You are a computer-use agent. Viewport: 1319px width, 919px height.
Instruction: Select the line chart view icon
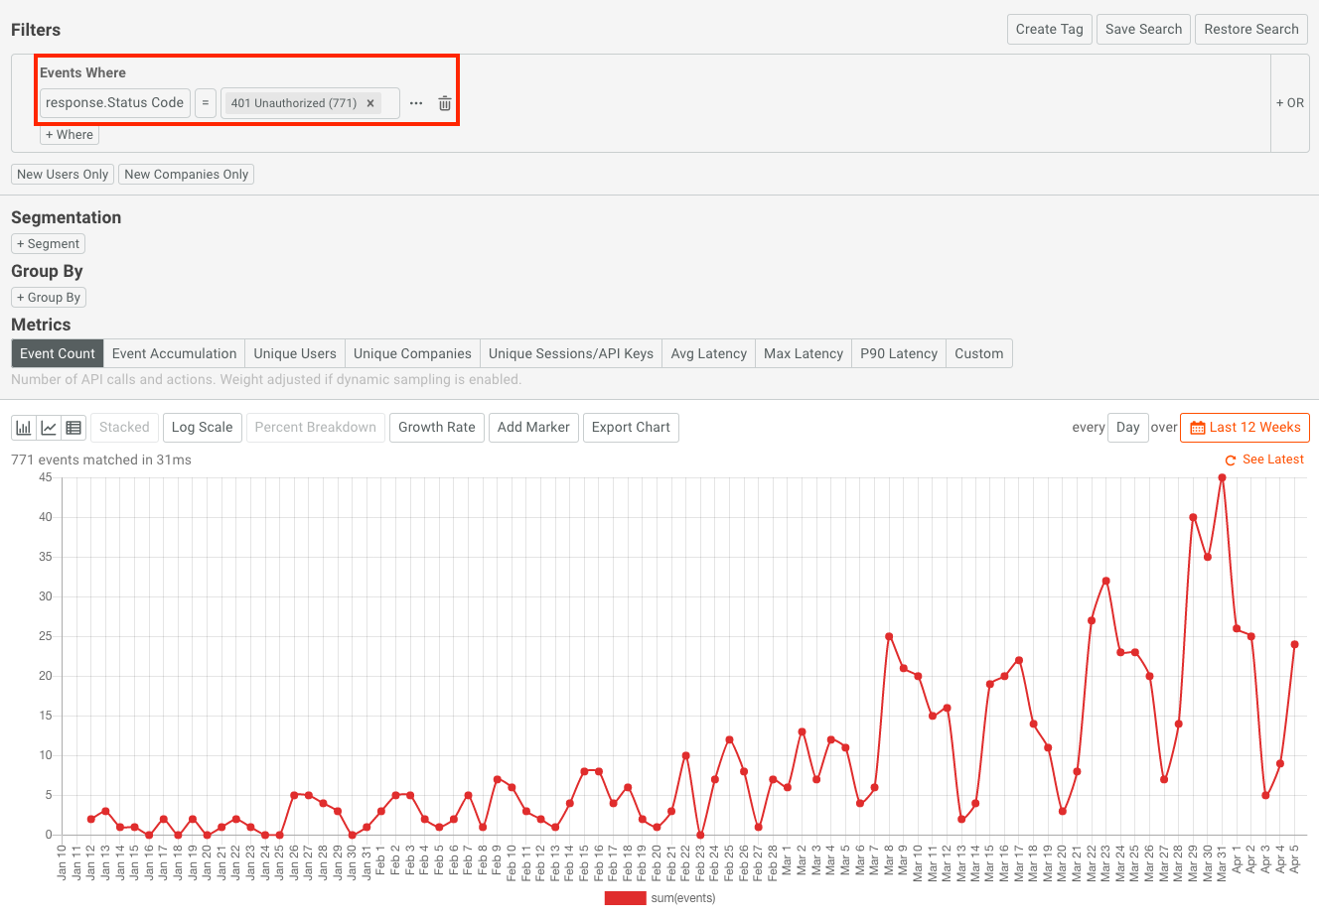(x=49, y=428)
